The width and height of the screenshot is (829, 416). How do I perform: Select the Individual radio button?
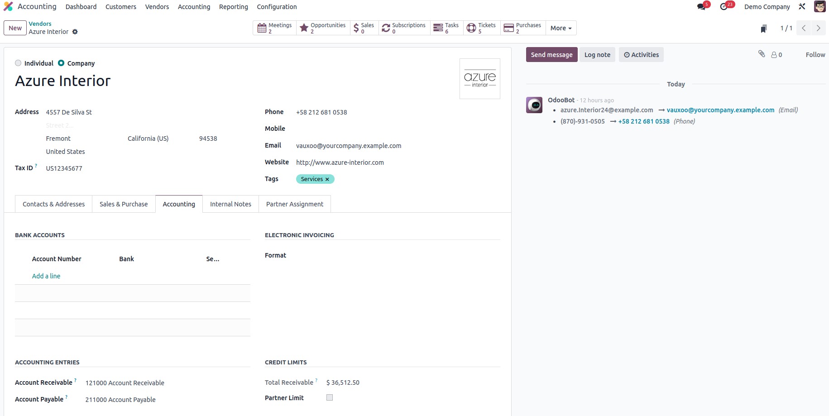pos(18,63)
